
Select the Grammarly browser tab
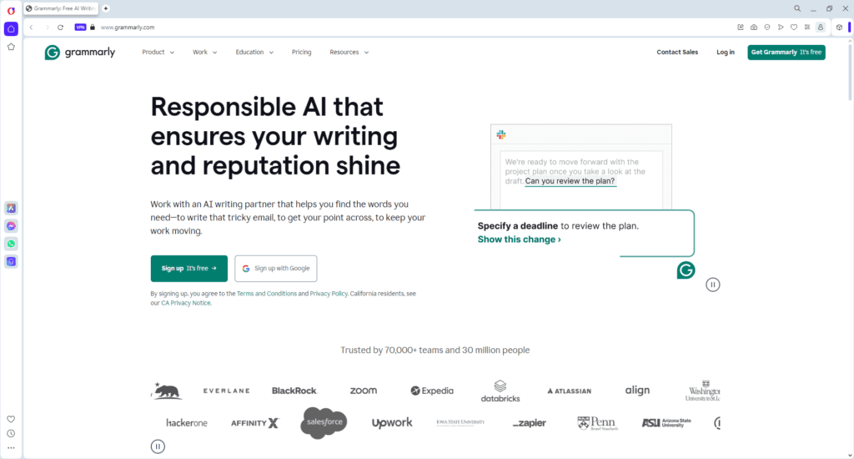[62, 8]
